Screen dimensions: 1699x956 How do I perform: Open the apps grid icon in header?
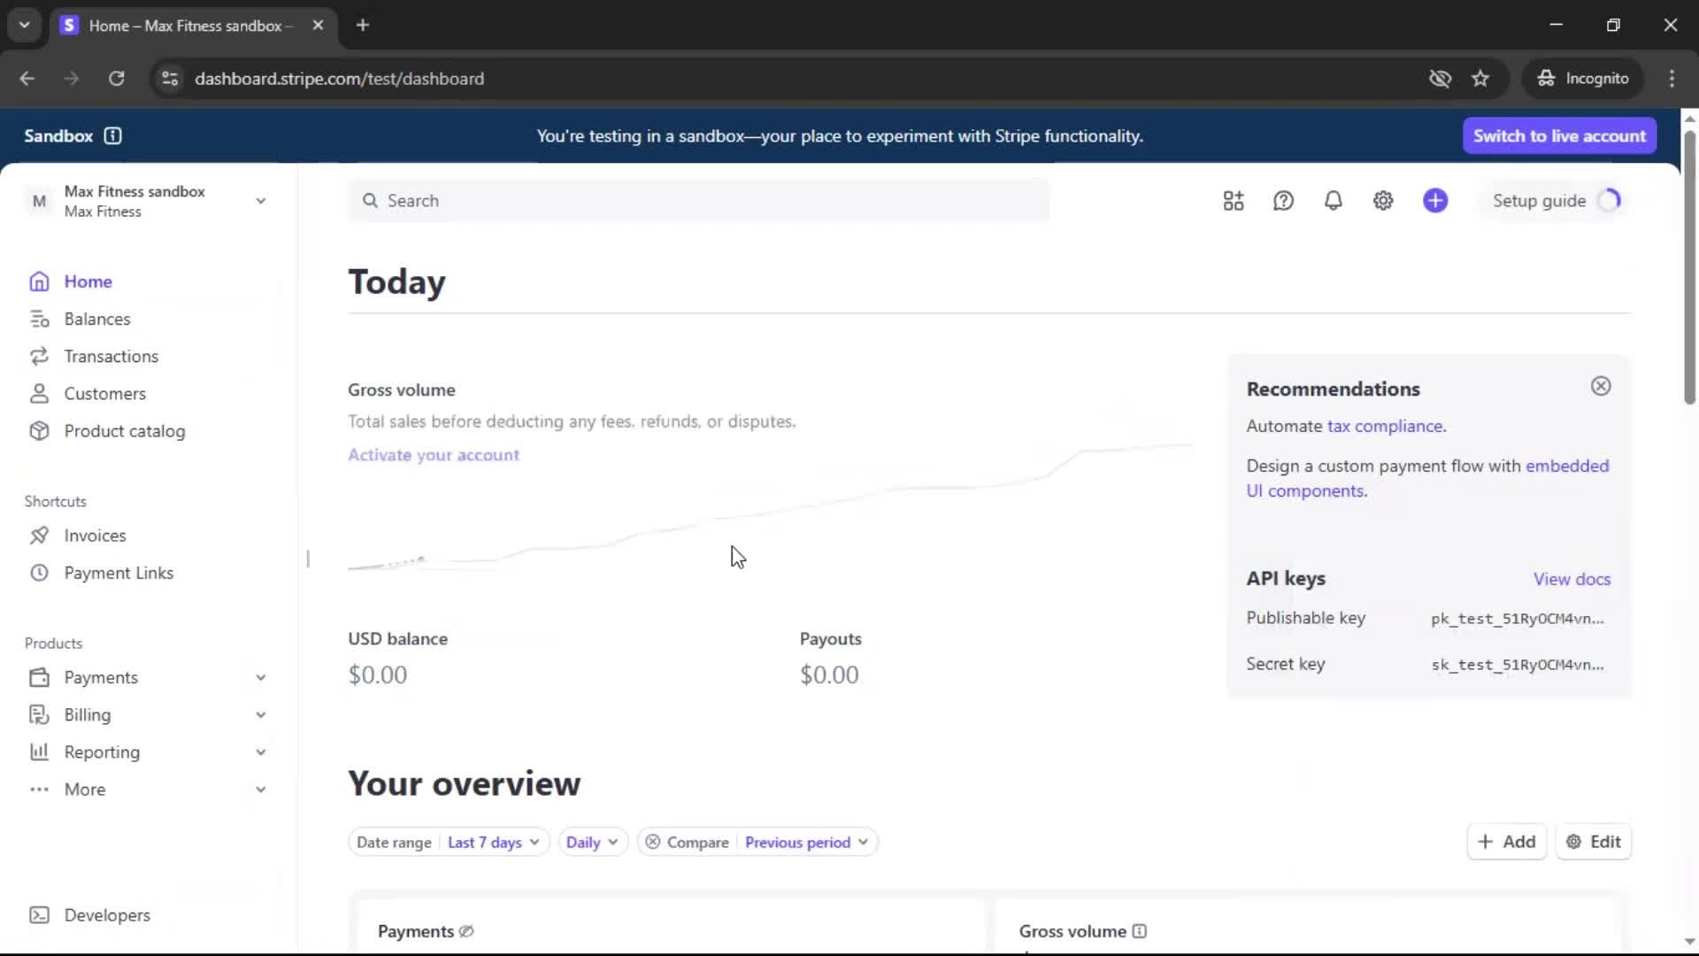[1234, 201]
